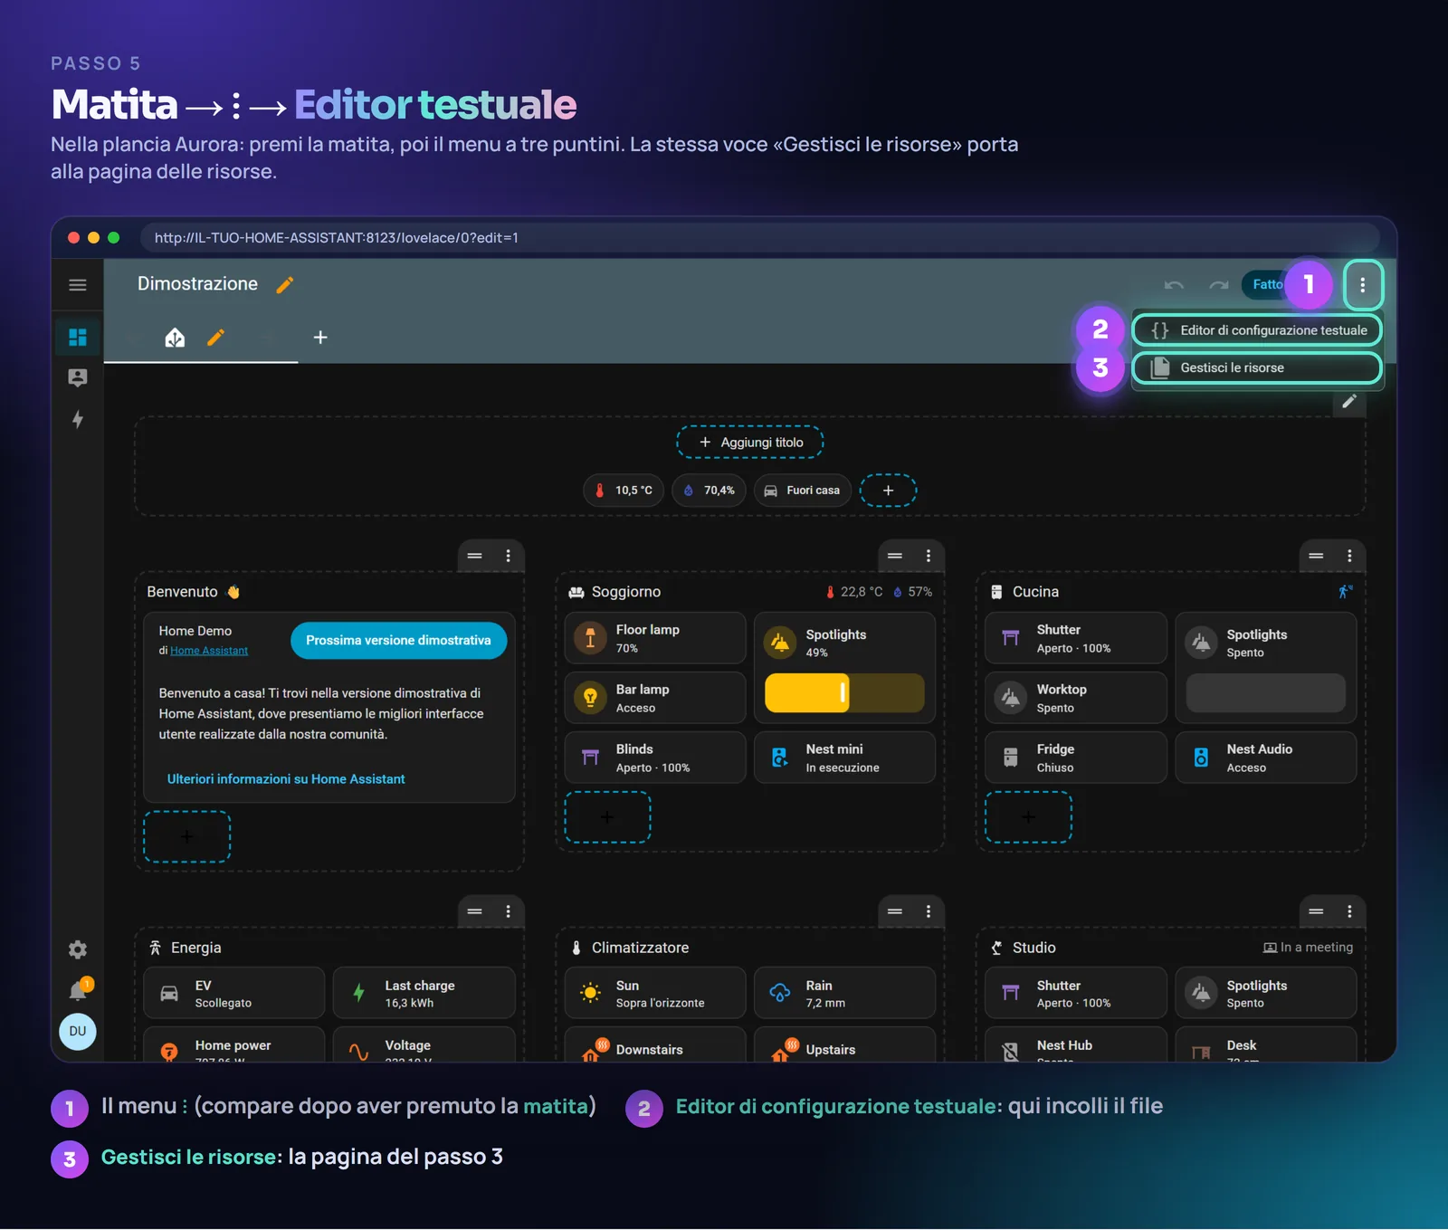
Task: Open the hamburger sidebar menu
Action: (78, 285)
